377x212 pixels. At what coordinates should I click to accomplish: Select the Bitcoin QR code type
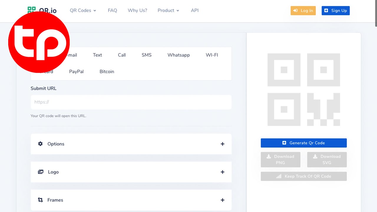coord(107,72)
